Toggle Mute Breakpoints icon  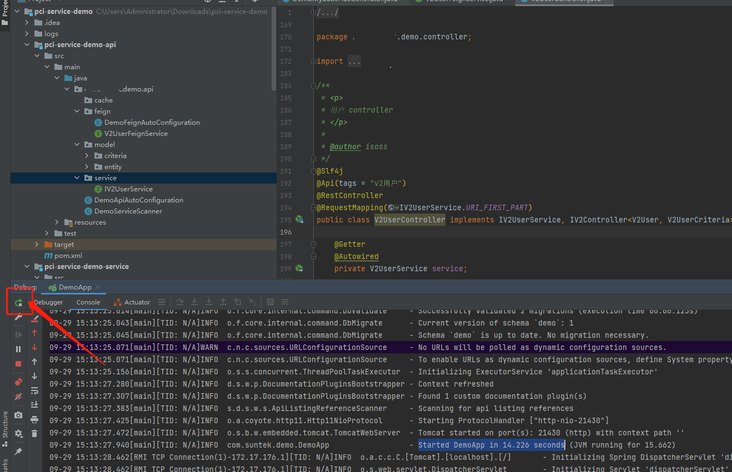tap(18, 397)
